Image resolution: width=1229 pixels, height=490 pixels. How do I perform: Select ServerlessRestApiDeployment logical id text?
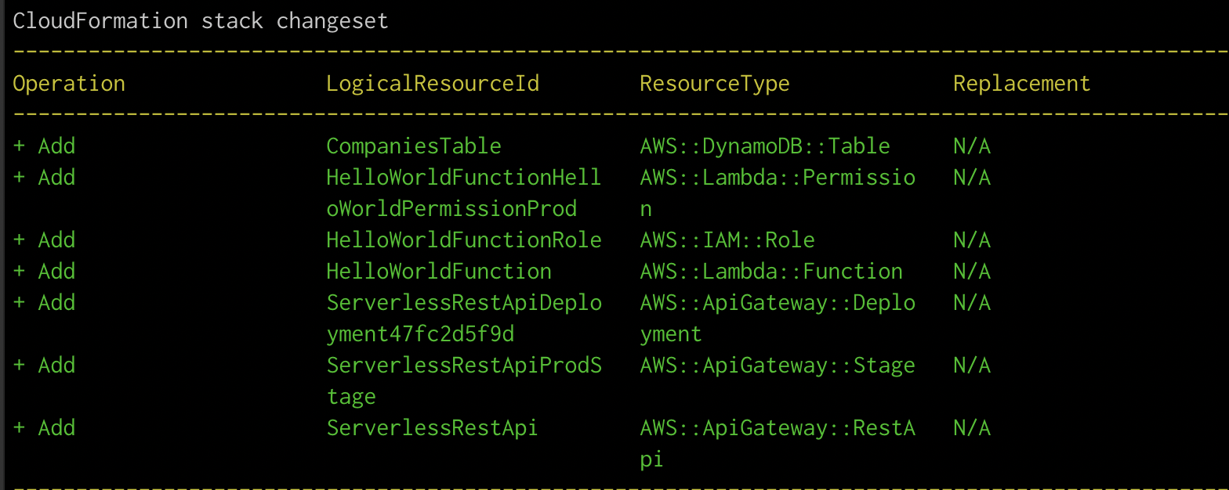pyautogui.click(x=464, y=319)
